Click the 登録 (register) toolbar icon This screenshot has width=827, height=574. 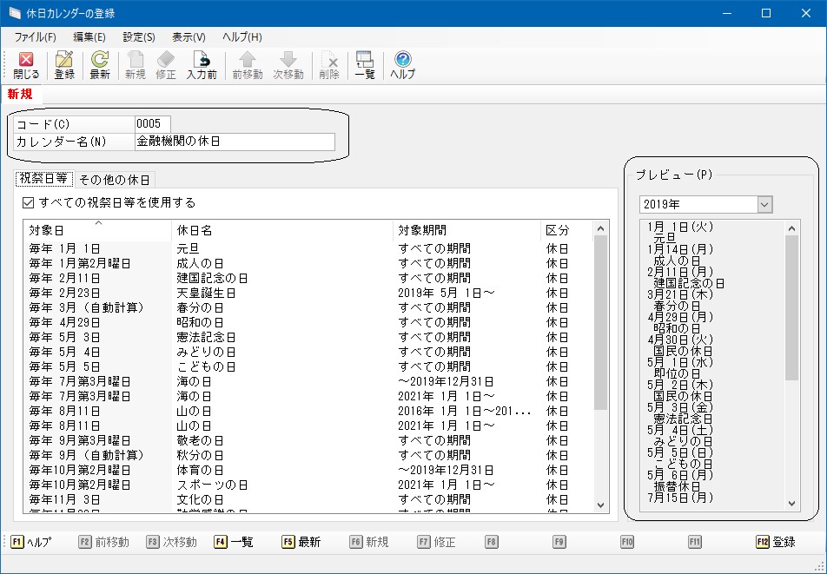click(64, 65)
